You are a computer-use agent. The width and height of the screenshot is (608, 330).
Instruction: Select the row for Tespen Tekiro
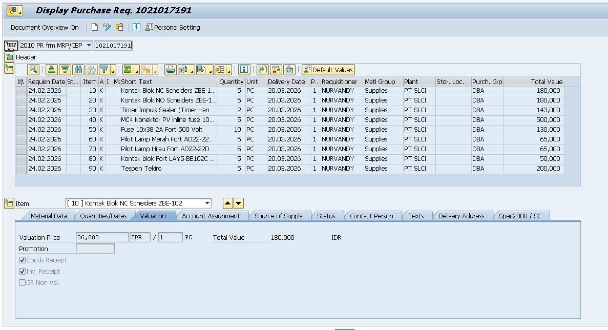tap(21, 169)
